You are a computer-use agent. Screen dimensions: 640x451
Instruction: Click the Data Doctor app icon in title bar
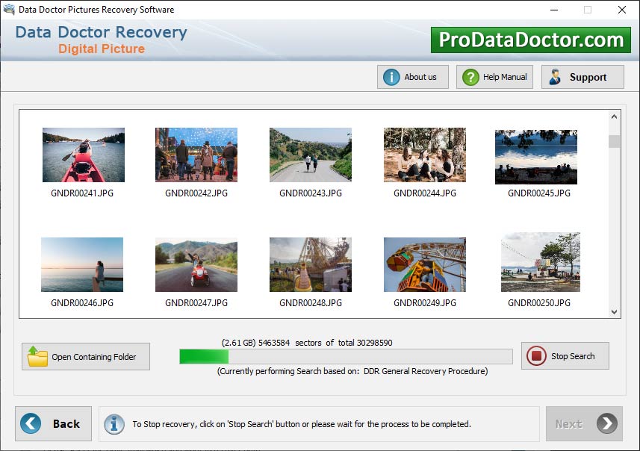coord(9,10)
